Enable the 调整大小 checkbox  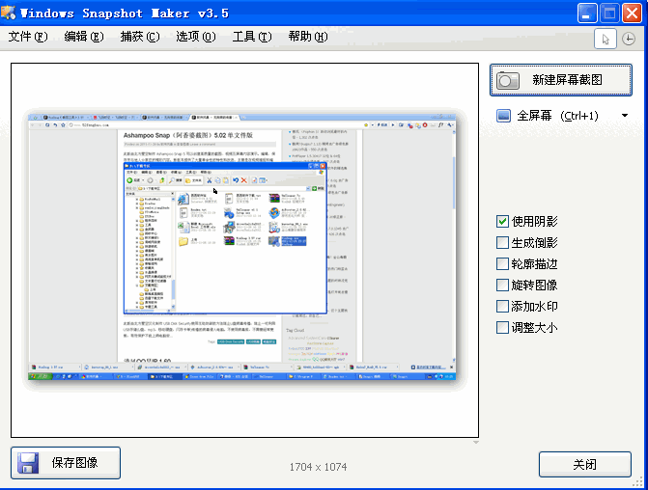click(x=502, y=328)
